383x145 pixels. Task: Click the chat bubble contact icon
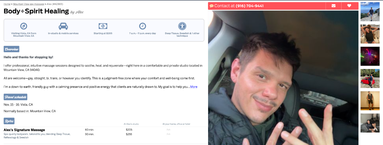pos(212,6)
